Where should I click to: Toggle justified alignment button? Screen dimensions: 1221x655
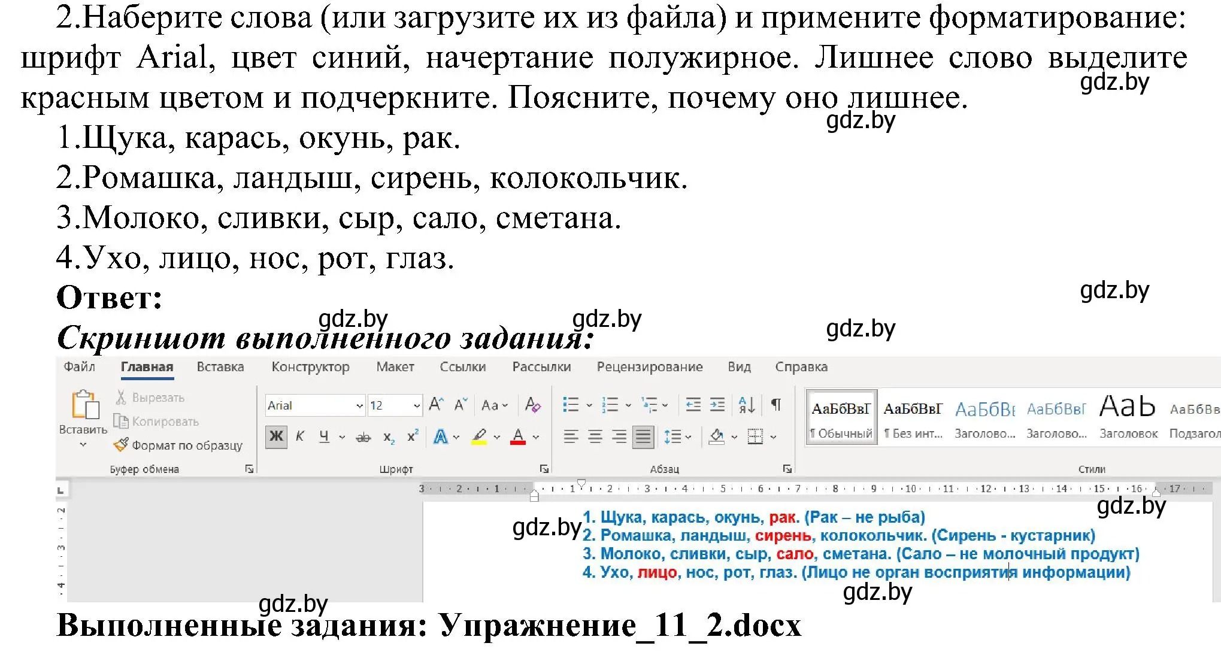coord(643,437)
